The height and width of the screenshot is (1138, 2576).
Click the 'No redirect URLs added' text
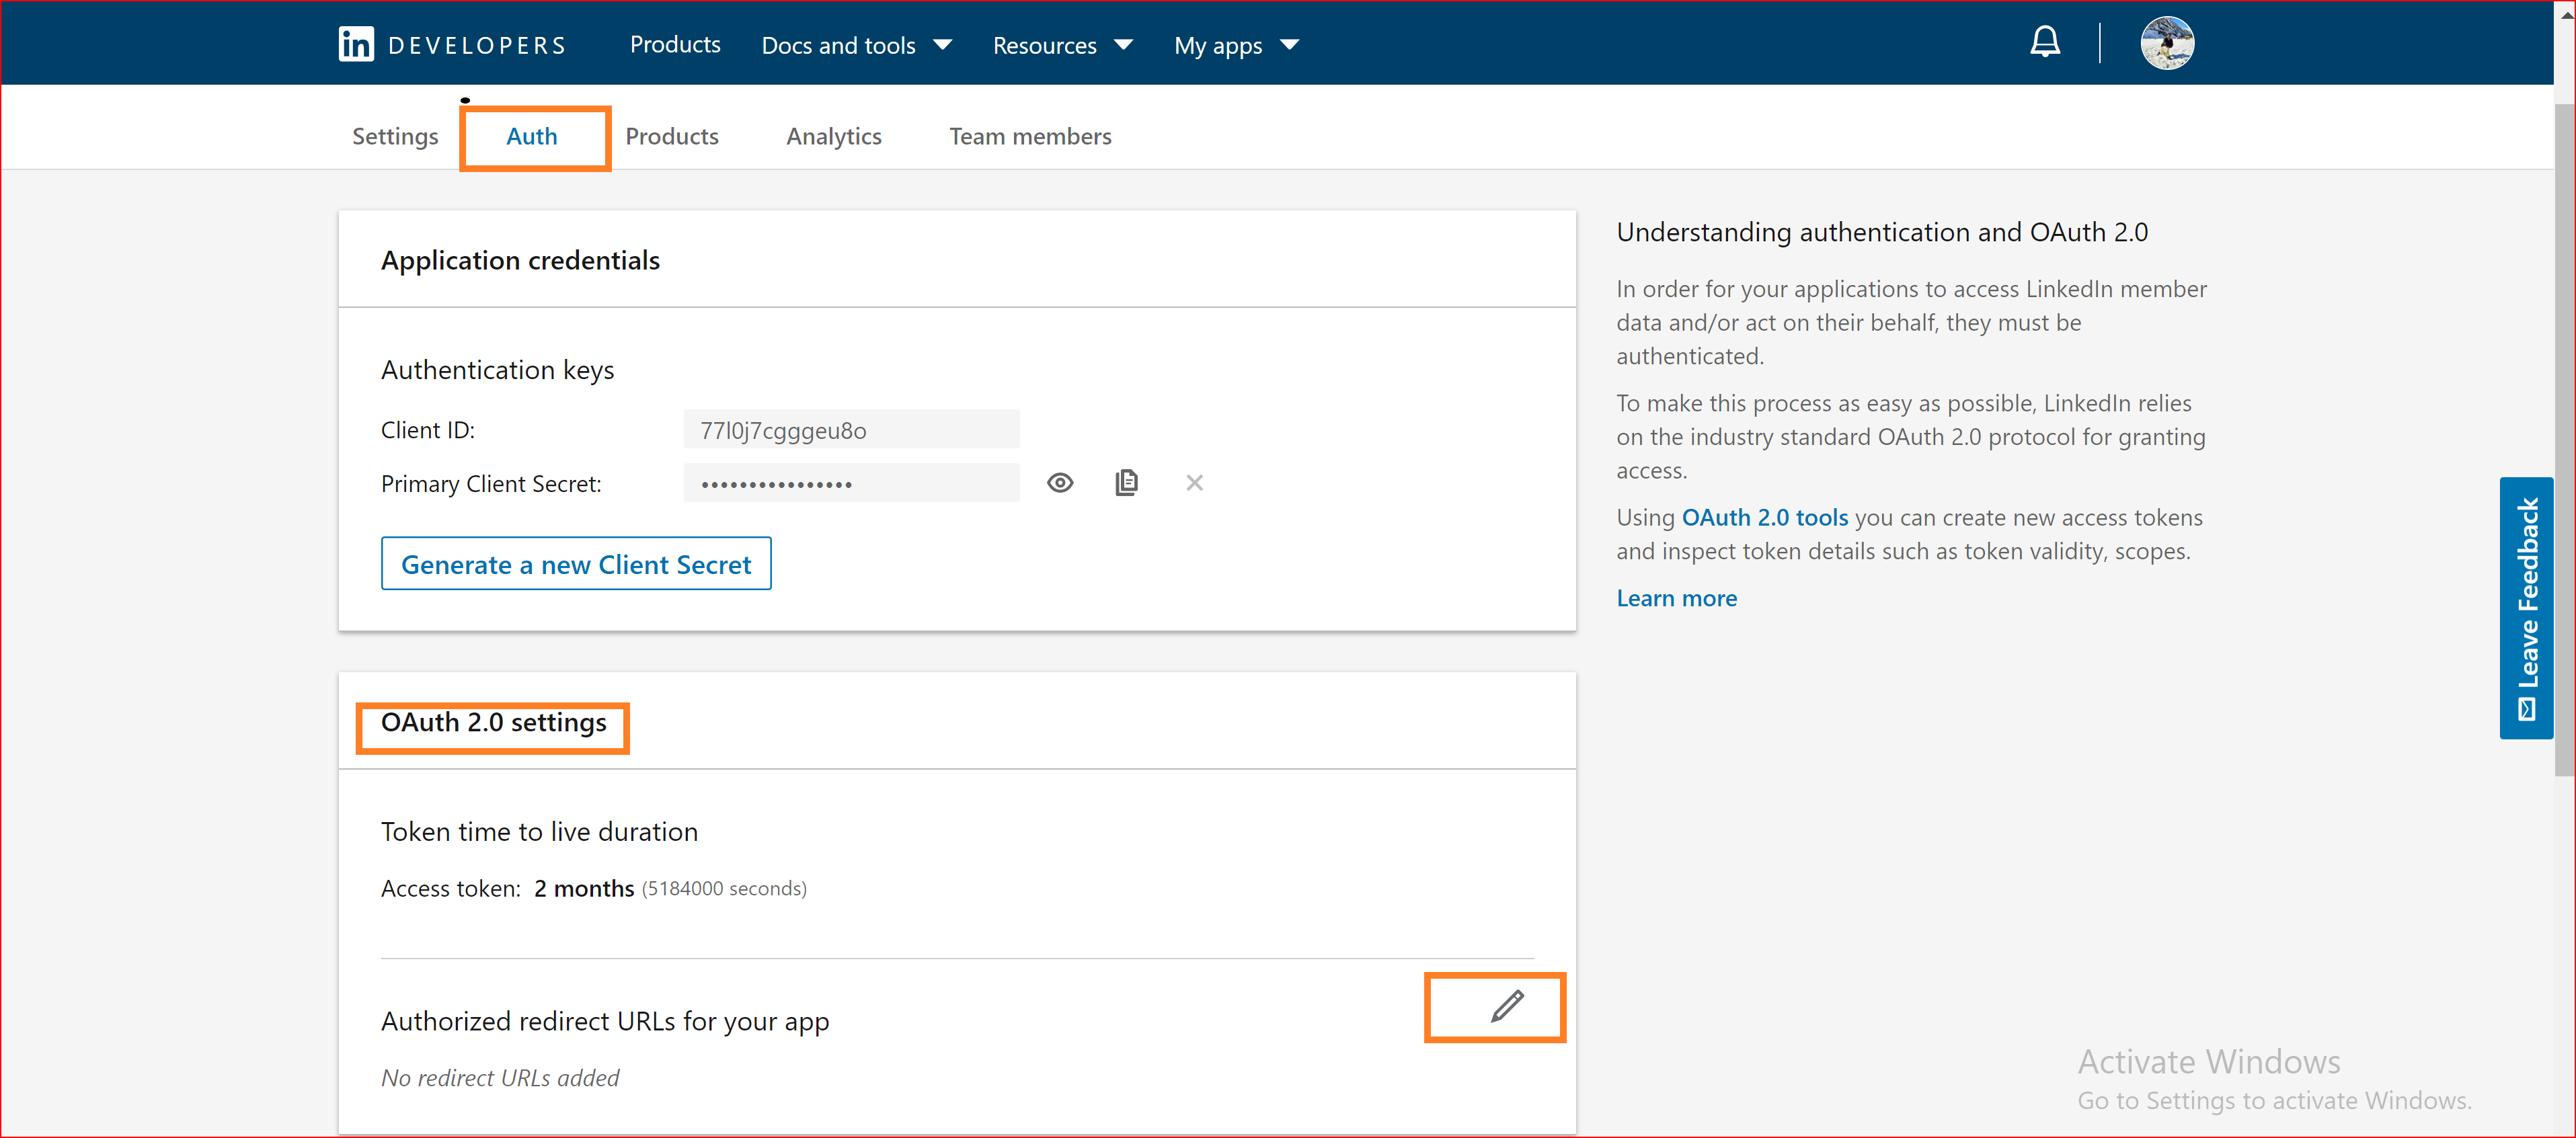(500, 1077)
